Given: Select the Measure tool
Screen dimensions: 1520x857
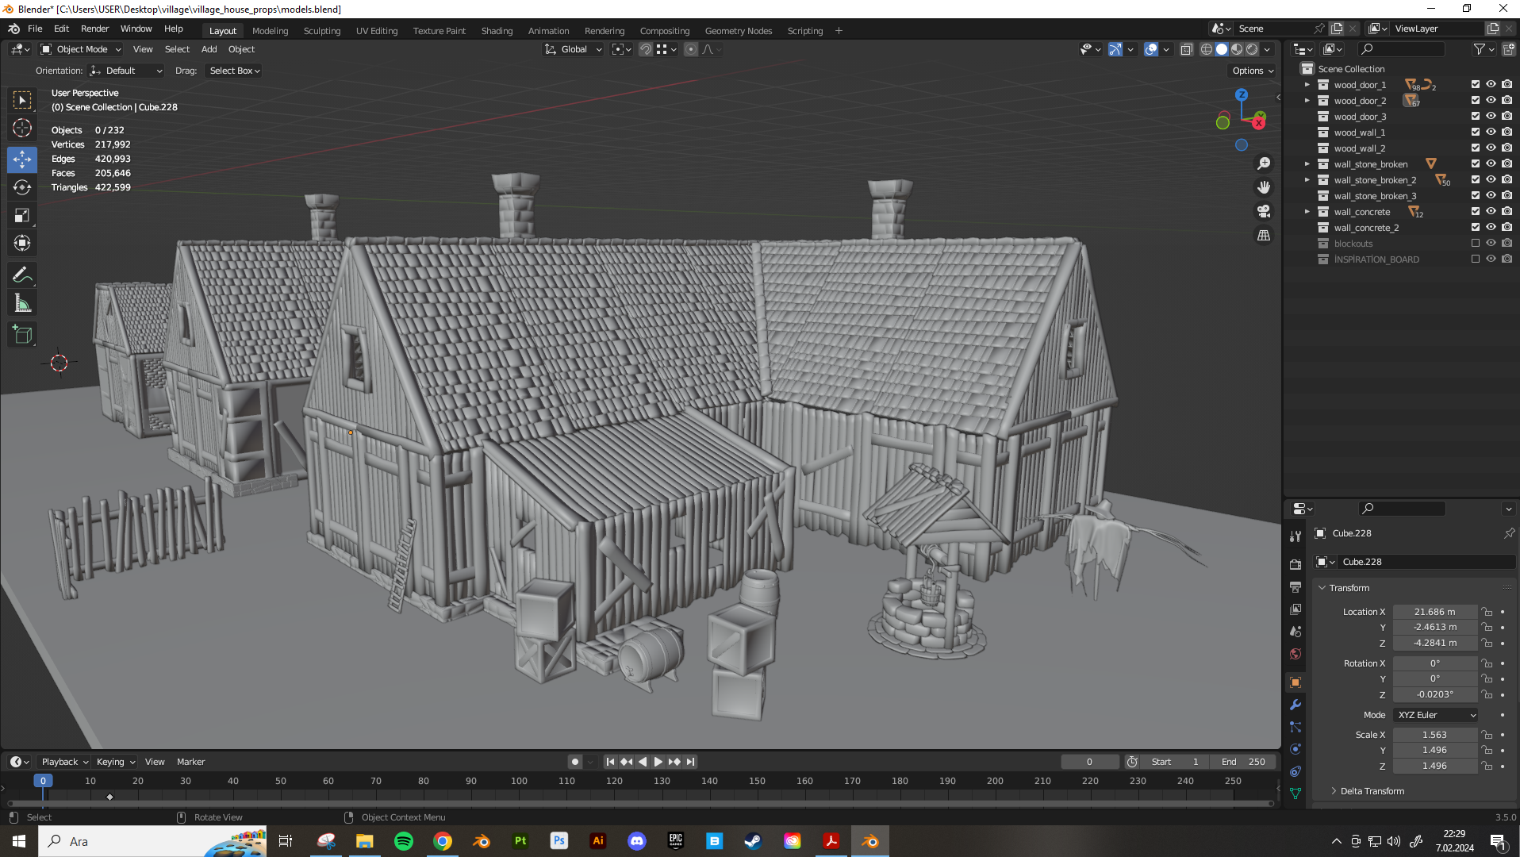Looking at the screenshot, I should pyautogui.click(x=22, y=303).
